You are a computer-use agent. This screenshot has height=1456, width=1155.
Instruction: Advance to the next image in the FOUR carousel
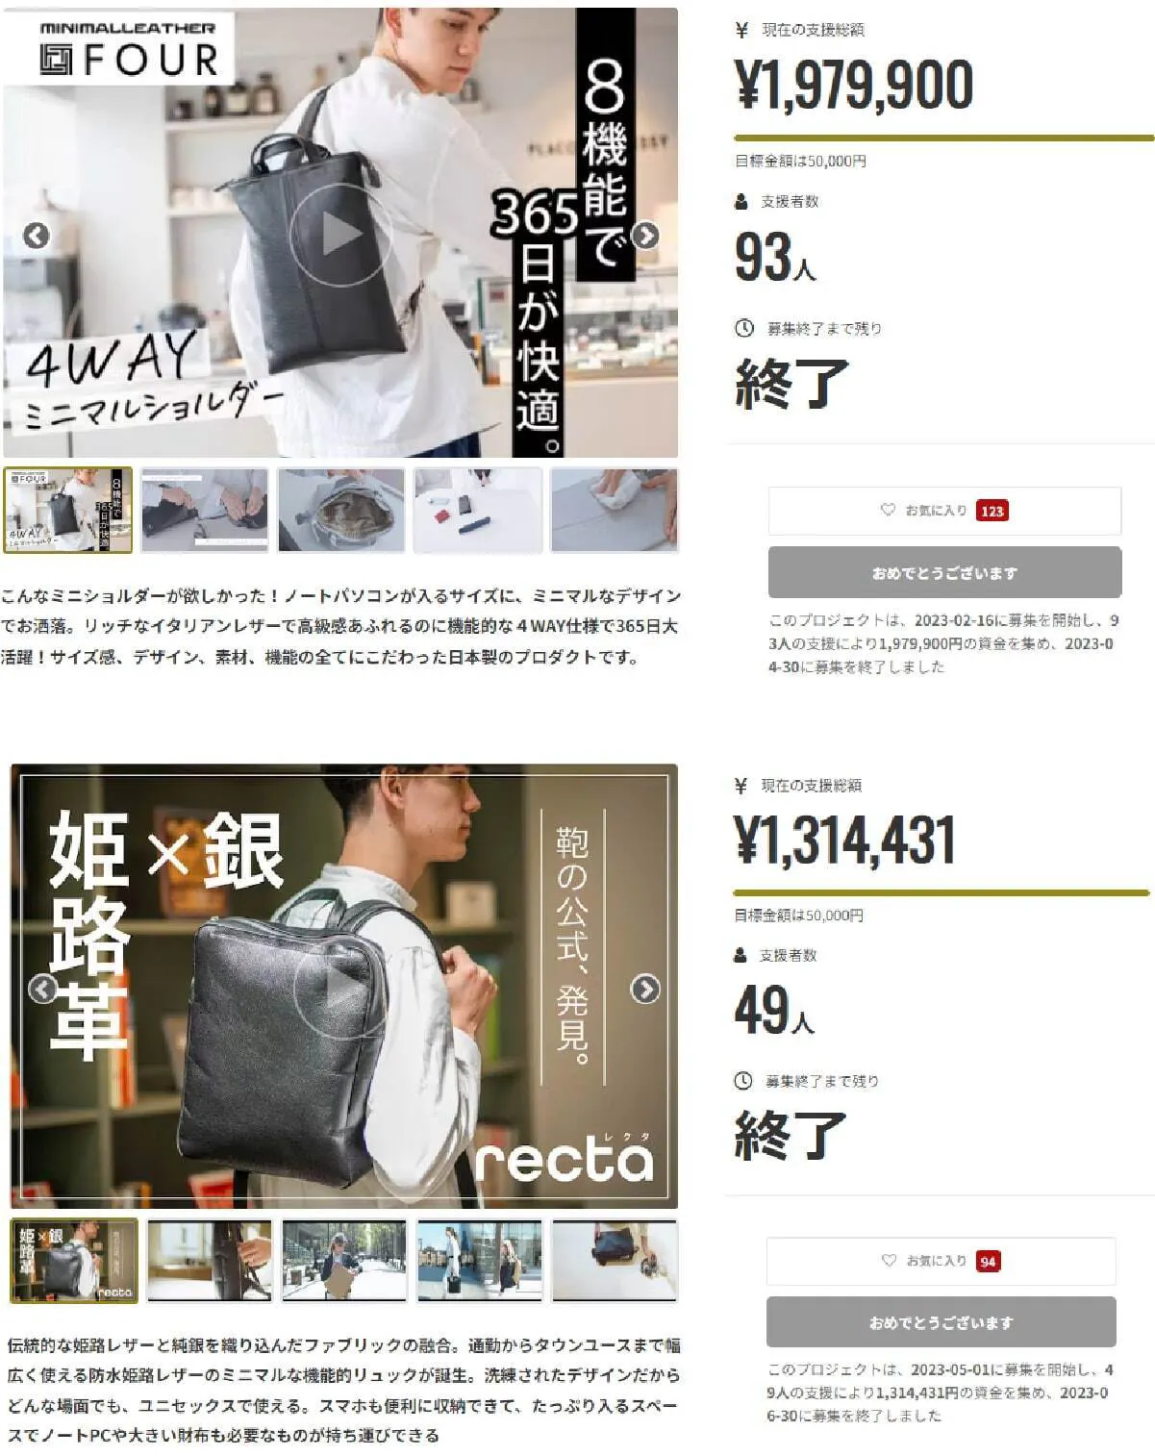[x=645, y=235]
